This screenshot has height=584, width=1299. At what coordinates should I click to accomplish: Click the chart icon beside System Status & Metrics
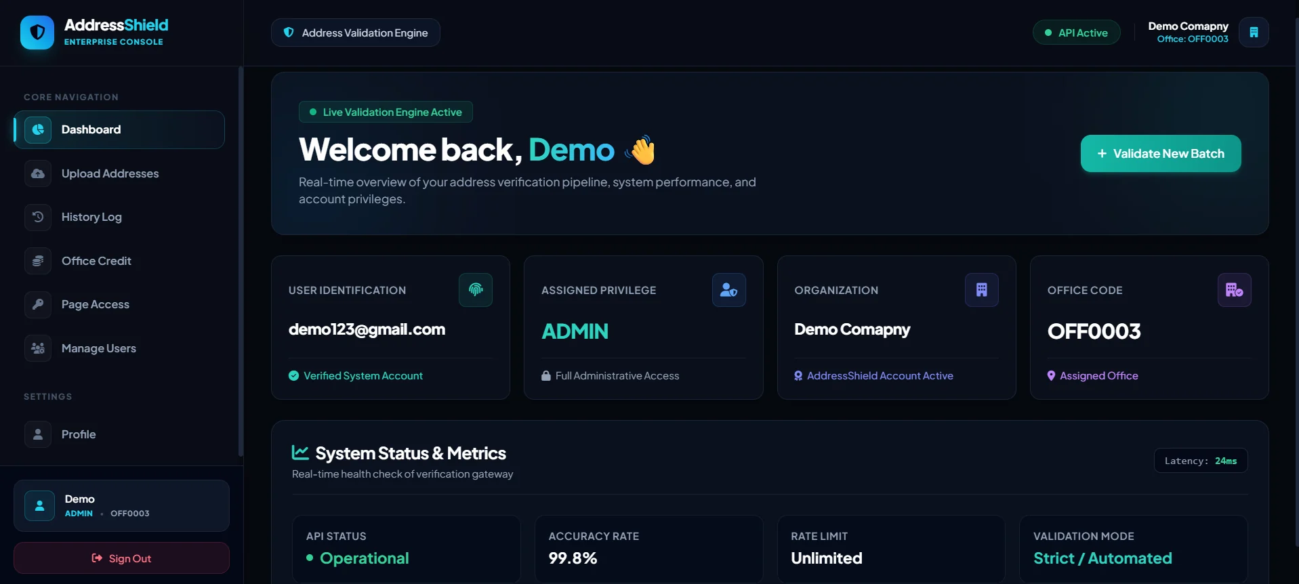tap(300, 452)
